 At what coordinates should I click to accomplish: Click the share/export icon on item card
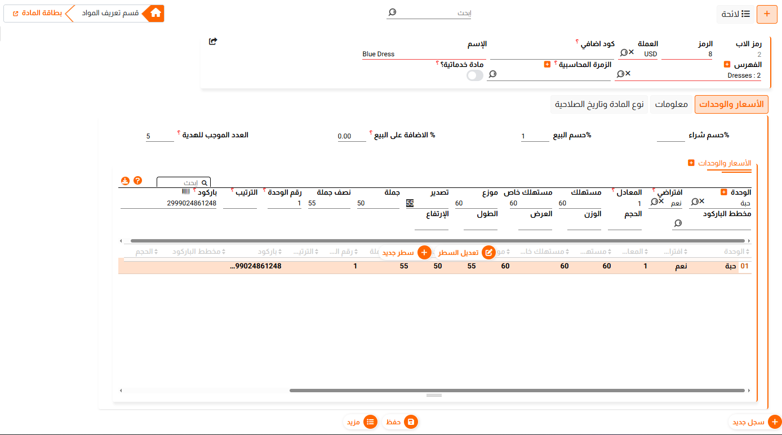tap(212, 41)
